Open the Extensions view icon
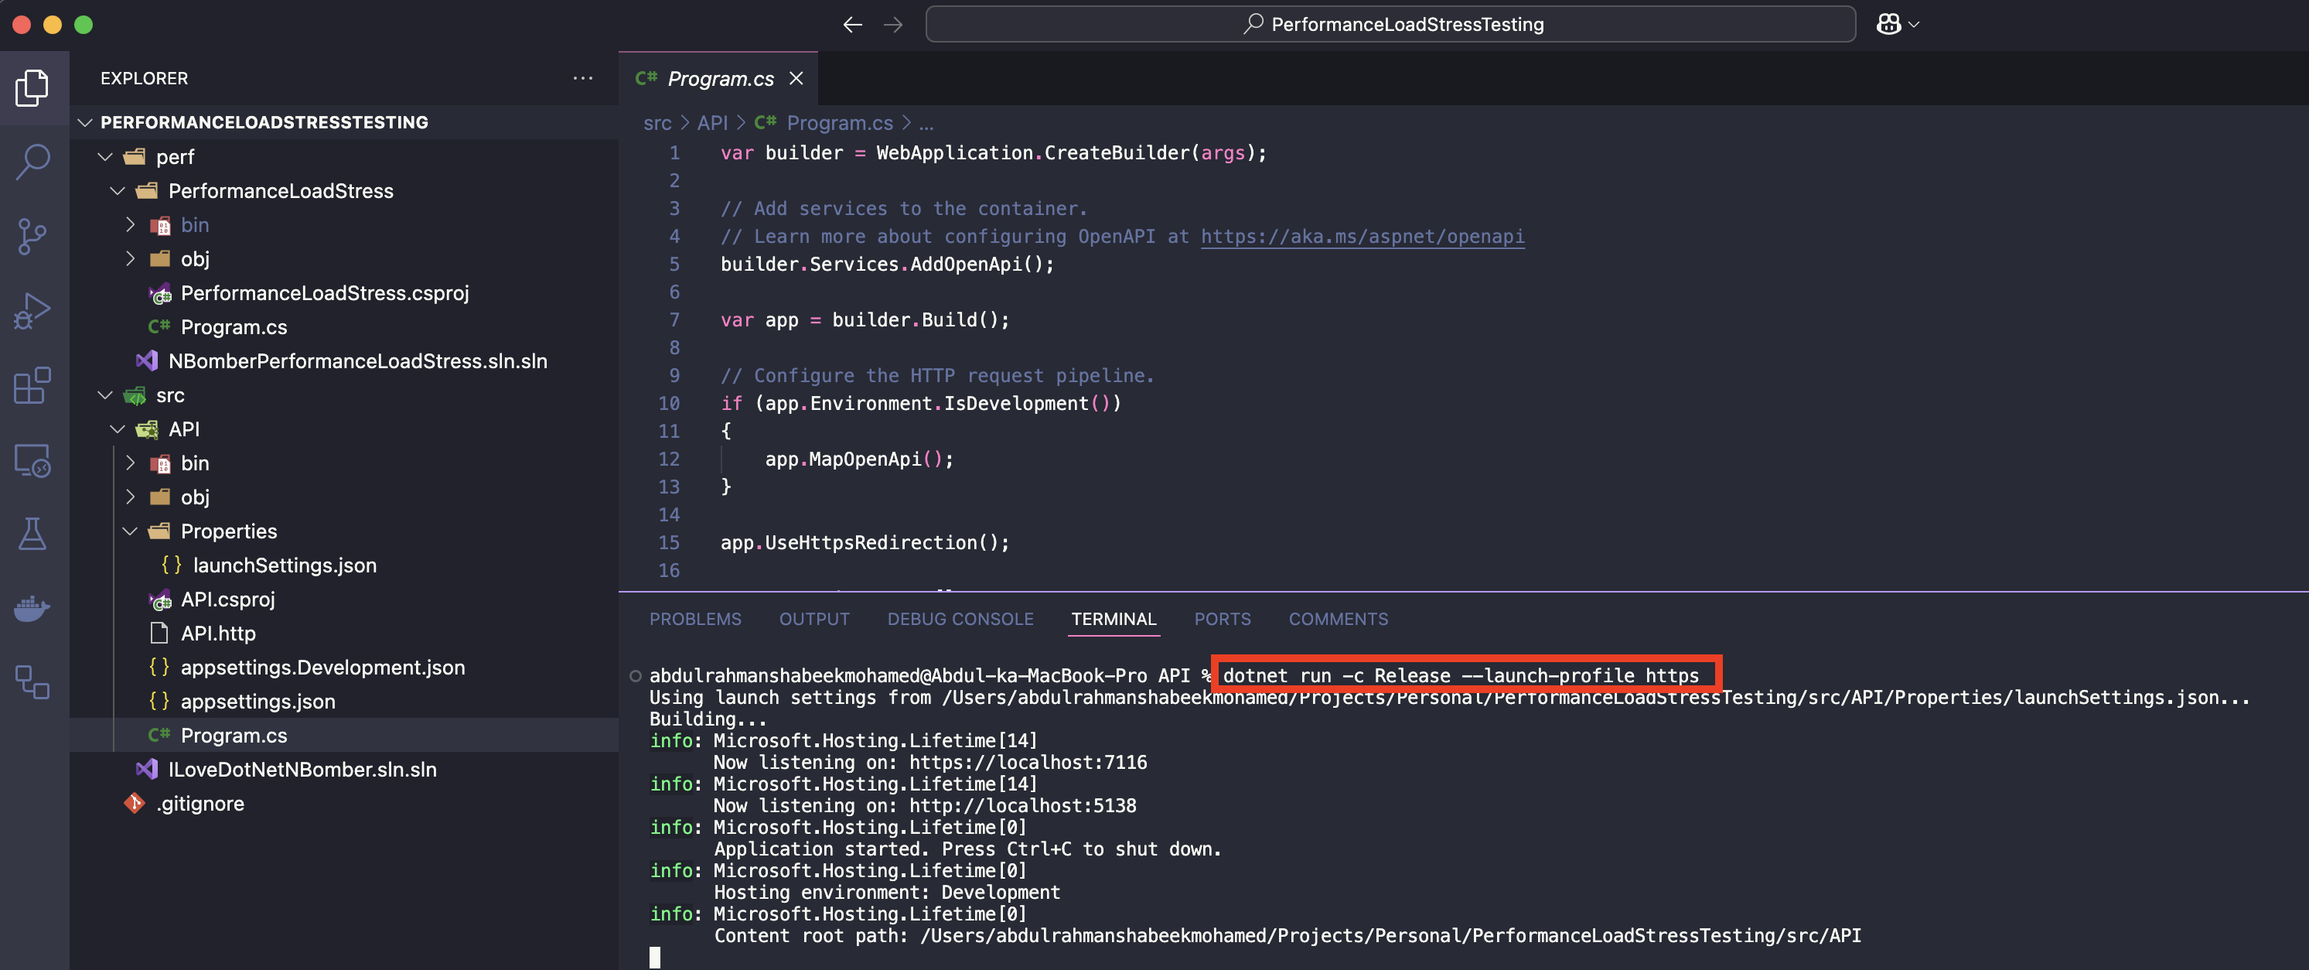The image size is (2309, 970). point(32,385)
